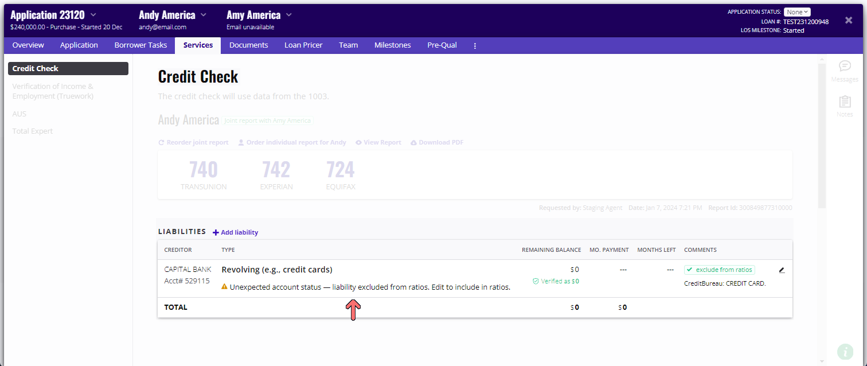
Task: Click Download PDF
Action: (436, 142)
